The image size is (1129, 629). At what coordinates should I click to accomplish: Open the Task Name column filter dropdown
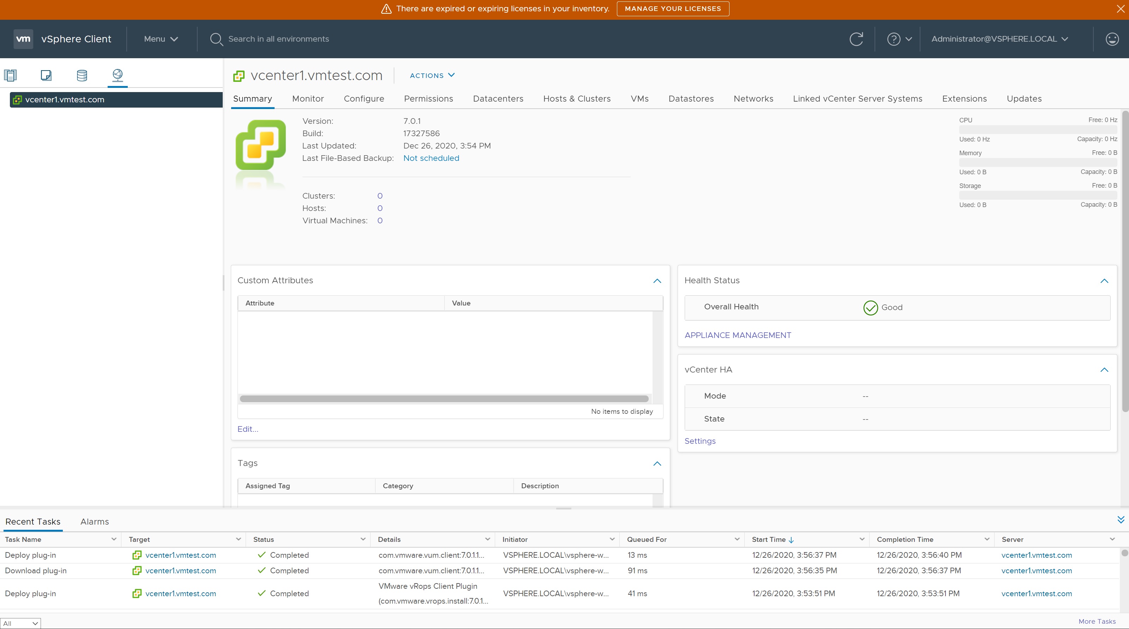[x=114, y=539]
